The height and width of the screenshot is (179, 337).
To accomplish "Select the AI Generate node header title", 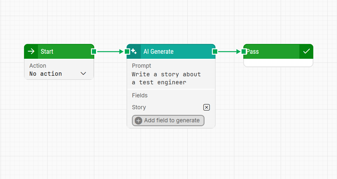I will [x=159, y=51].
